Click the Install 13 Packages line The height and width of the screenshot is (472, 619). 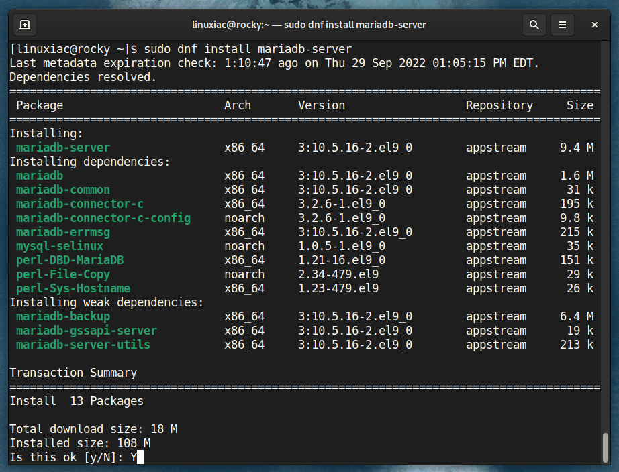tap(77, 401)
